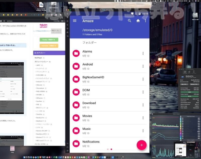The height and width of the screenshot is (159, 201).
Task: Open Rakuten UN-LIMIT category link
Action: 42,131
